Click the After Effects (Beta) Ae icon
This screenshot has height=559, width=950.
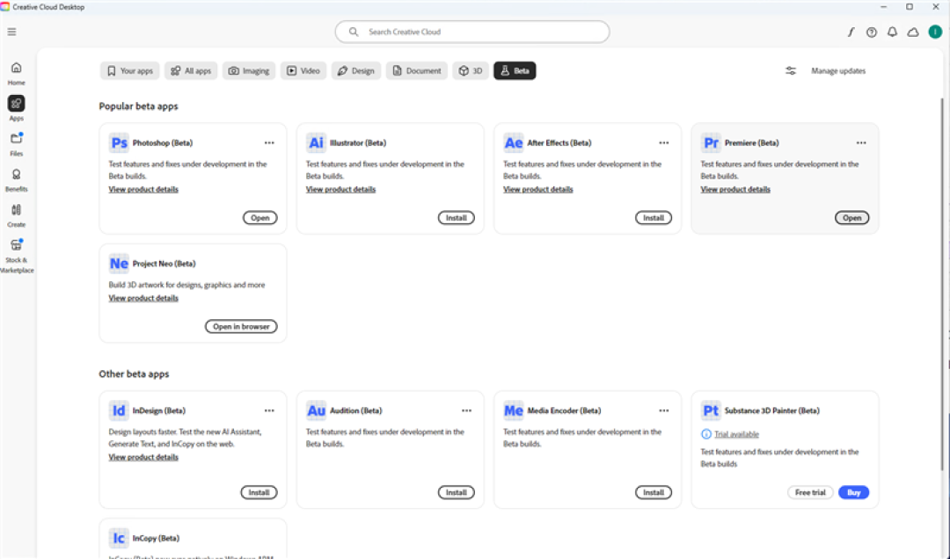click(513, 143)
